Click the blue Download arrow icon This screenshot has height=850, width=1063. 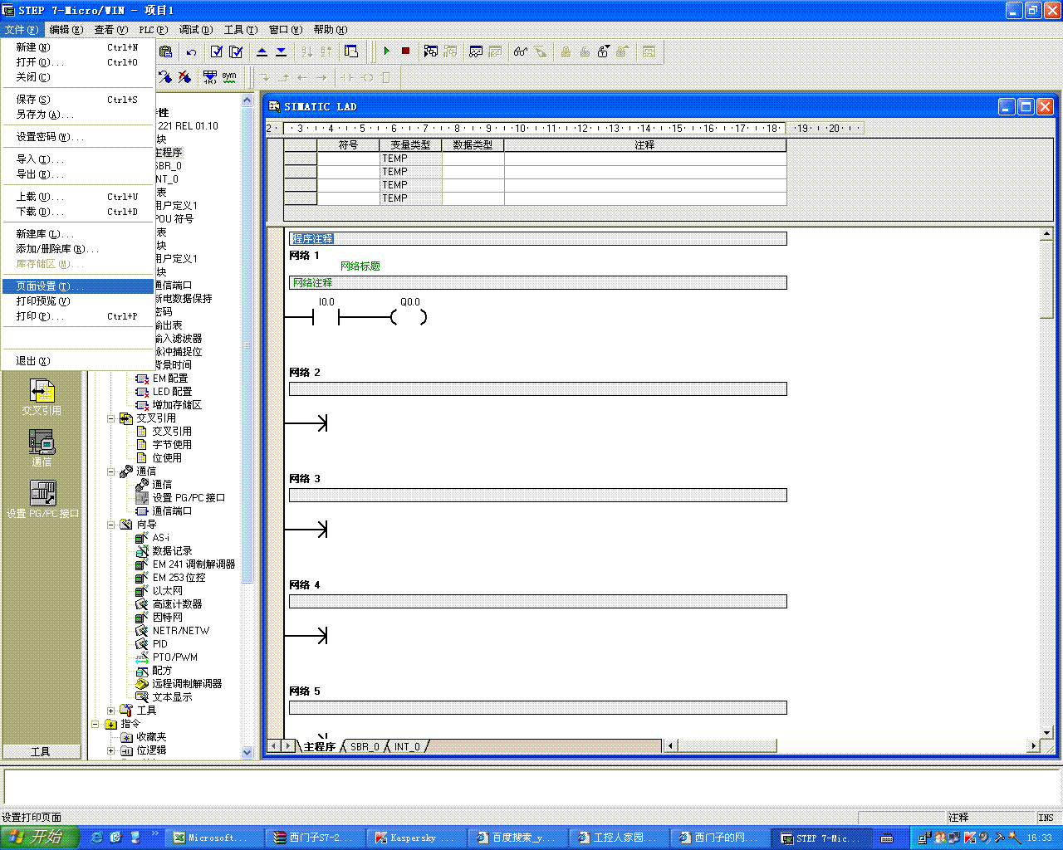(281, 51)
